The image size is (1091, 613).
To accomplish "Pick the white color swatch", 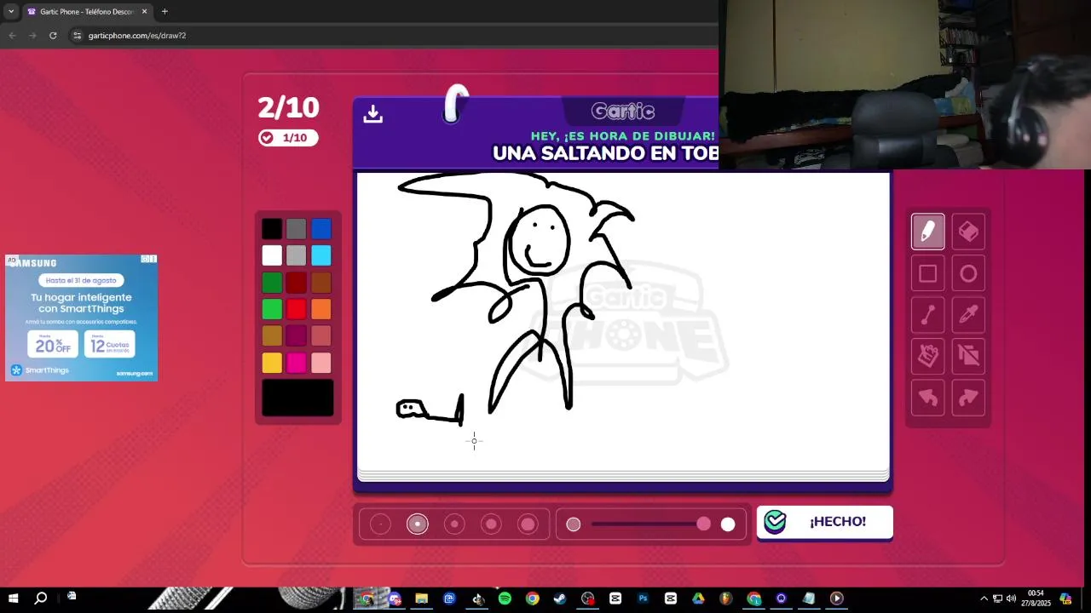I will 272,255.
